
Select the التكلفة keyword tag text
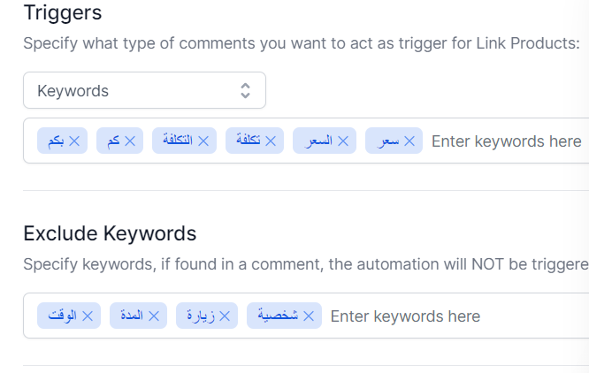(x=178, y=140)
